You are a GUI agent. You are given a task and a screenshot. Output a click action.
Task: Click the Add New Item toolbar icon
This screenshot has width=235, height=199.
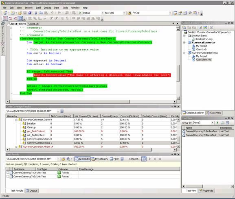pos(13,13)
